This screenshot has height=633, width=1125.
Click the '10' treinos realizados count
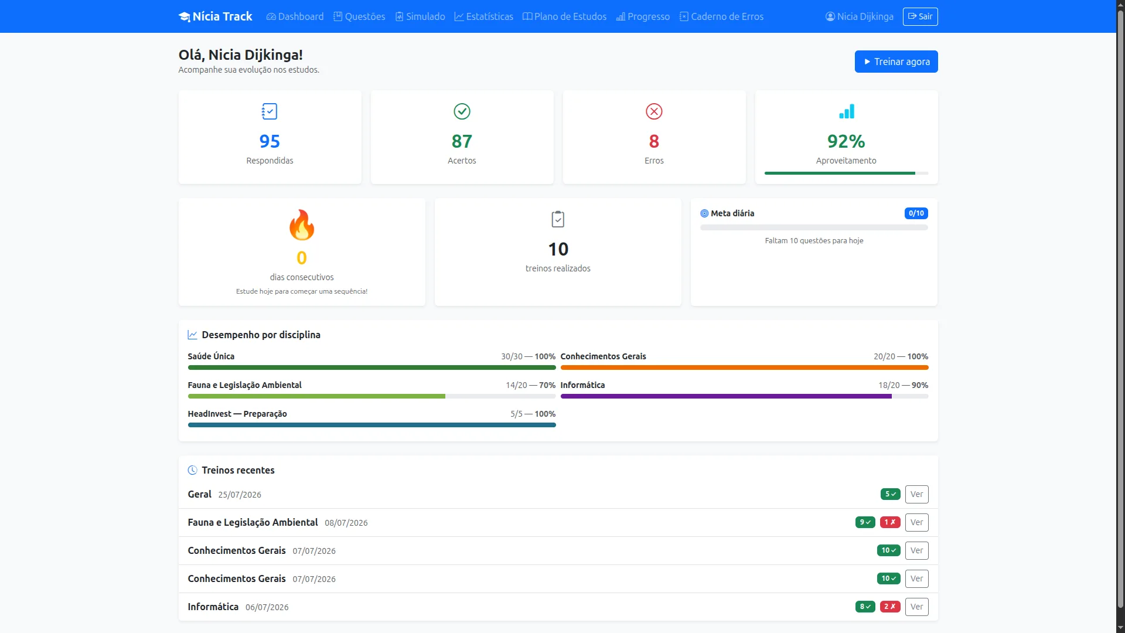click(558, 249)
